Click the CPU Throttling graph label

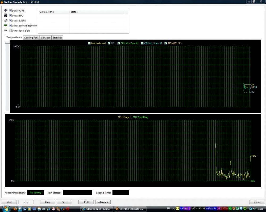click(x=140, y=117)
